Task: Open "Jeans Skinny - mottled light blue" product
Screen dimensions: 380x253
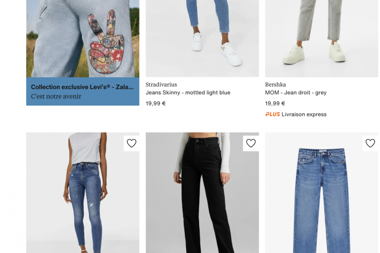Action: (x=188, y=93)
